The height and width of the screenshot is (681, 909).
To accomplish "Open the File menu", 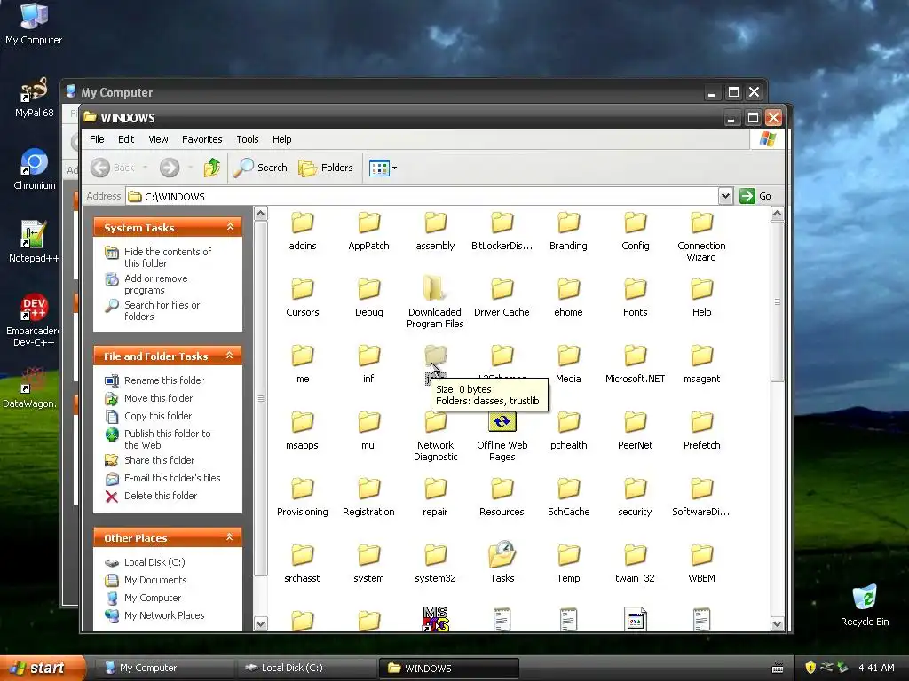I will [x=97, y=139].
